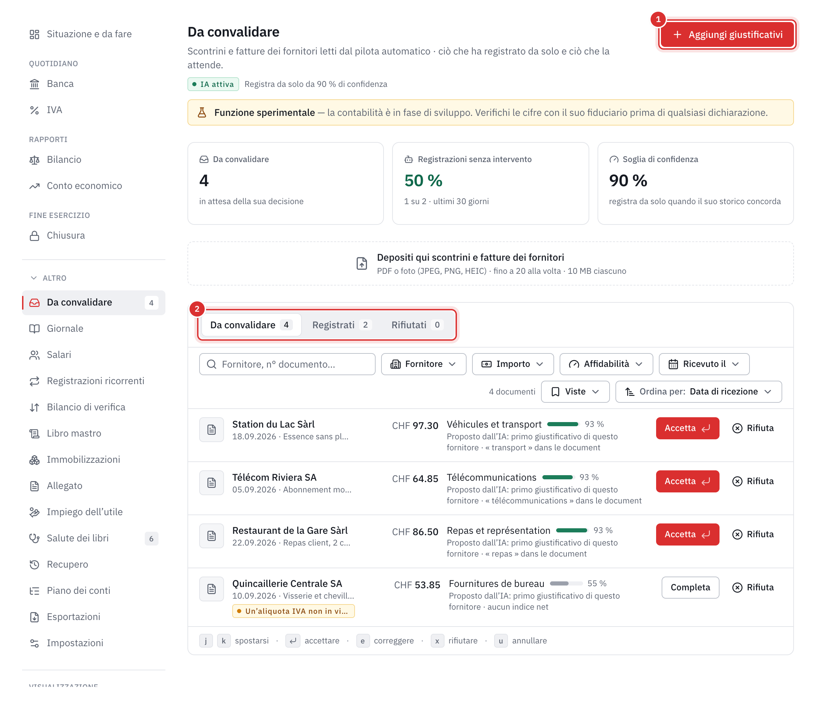This screenshot has width=816, height=720.
Task: Click the Registrazioni ricorrenti repeat icon
Action: click(x=34, y=381)
